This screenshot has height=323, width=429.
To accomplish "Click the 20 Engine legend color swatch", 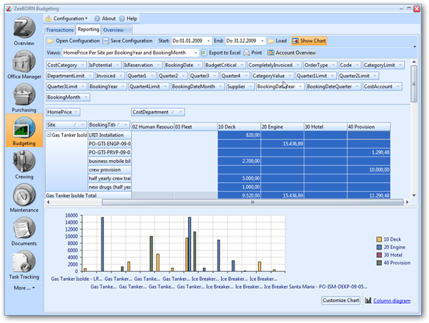I will click(379, 247).
